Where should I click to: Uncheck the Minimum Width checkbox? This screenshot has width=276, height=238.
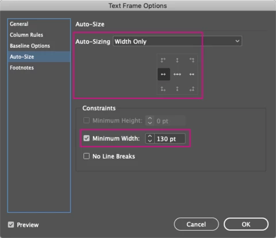coord(86,138)
